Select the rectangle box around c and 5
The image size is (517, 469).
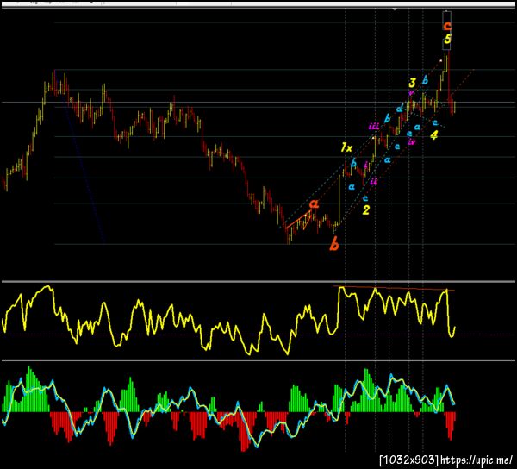(446, 31)
